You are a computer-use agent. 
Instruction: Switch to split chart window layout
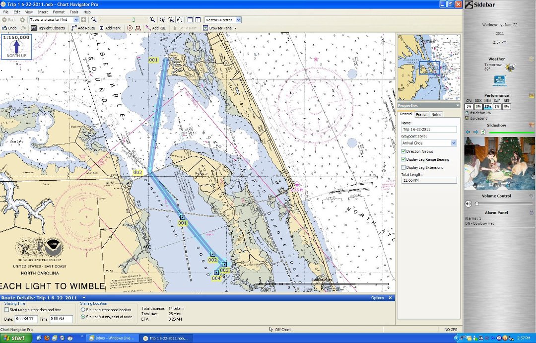pos(198,20)
